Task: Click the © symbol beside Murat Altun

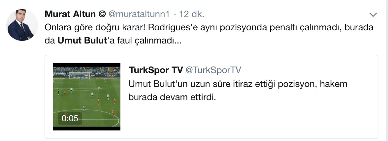Action: pos(102,14)
